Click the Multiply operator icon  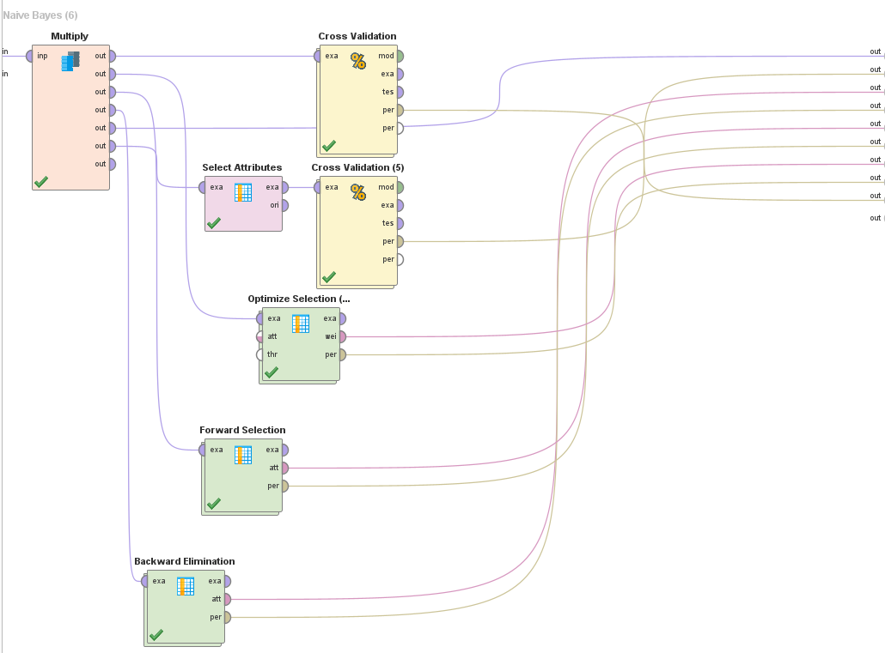pyautogui.click(x=70, y=61)
